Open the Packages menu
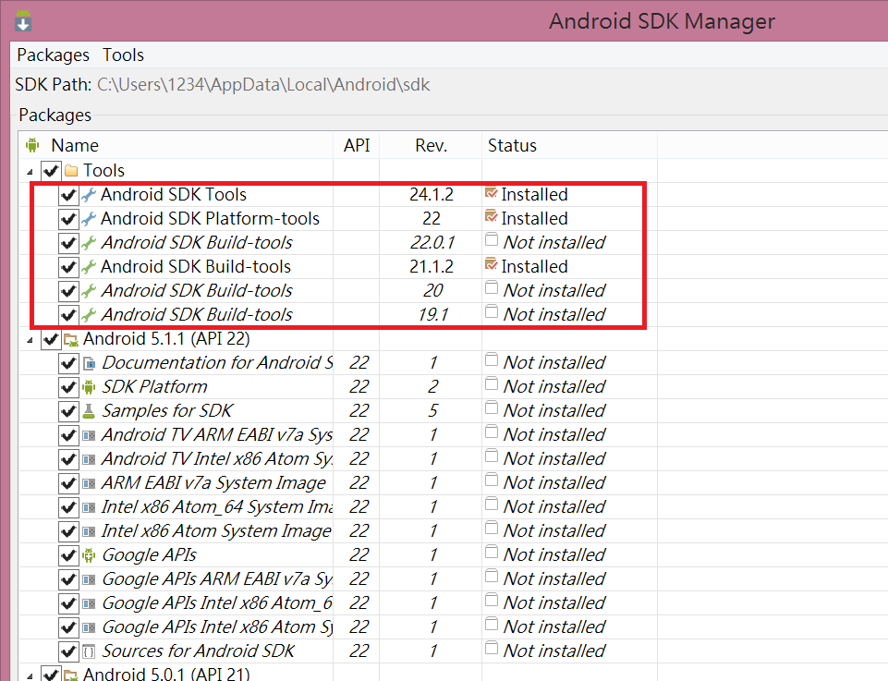The height and width of the screenshot is (681, 888). pyautogui.click(x=54, y=55)
